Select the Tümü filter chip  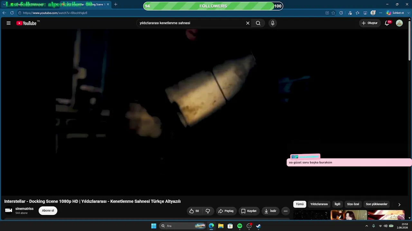tap(300, 204)
